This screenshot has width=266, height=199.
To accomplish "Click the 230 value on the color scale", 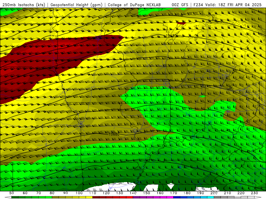I will (x=254, y=193).
